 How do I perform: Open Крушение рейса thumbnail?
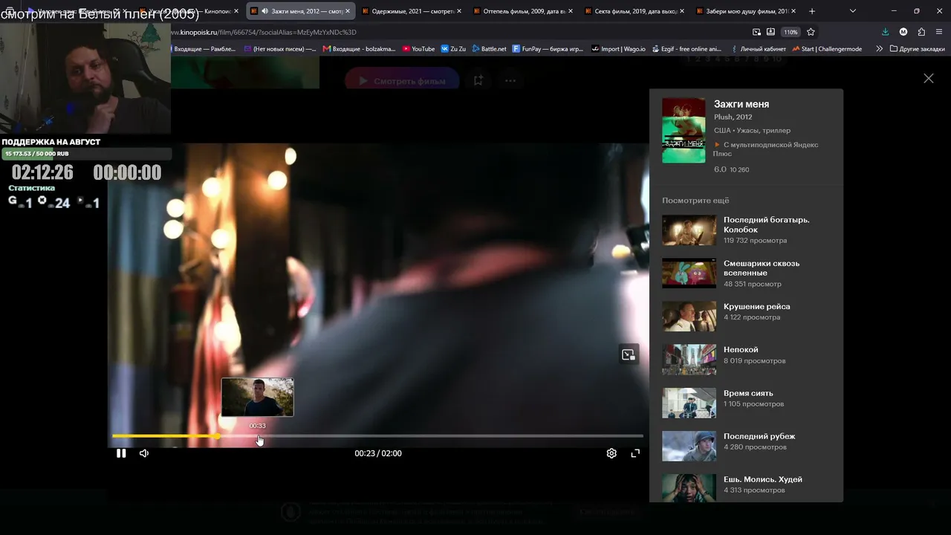(x=689, y=317)
